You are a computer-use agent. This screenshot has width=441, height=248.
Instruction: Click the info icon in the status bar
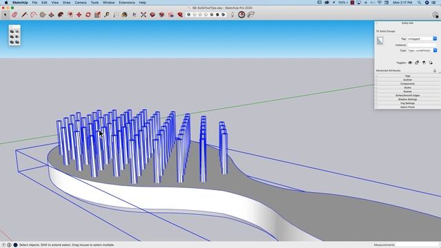(x=9, y=245)
